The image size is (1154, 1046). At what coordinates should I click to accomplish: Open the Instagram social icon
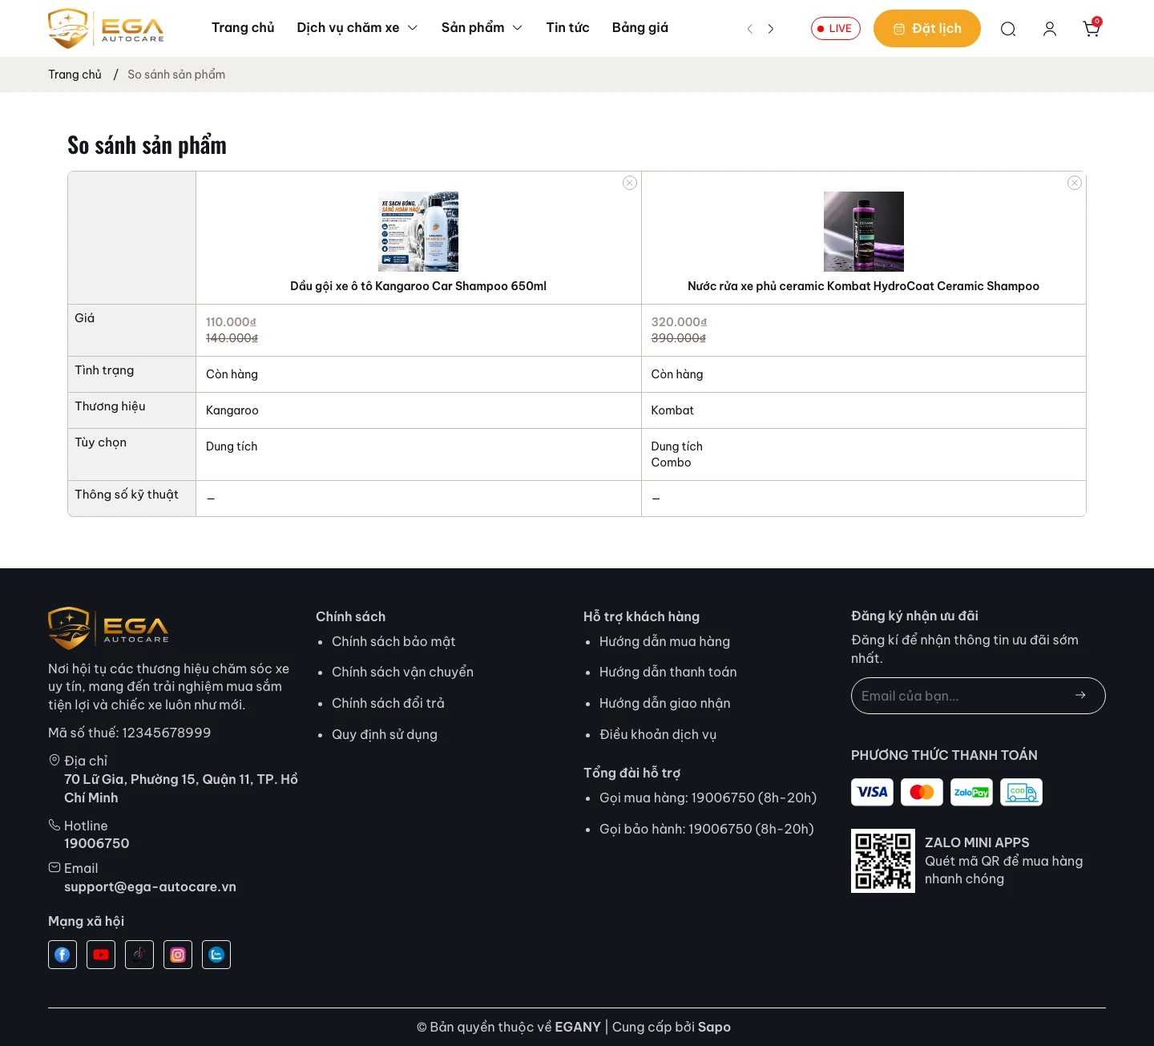pyautogui.click(x=178, y=955)
